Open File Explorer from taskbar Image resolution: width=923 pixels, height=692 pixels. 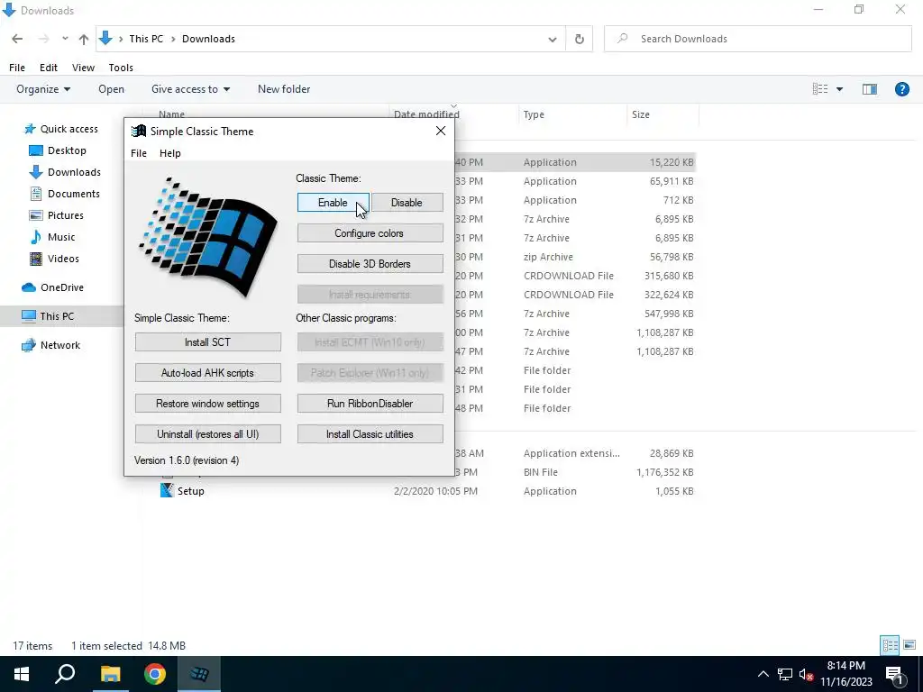point(110,674)
